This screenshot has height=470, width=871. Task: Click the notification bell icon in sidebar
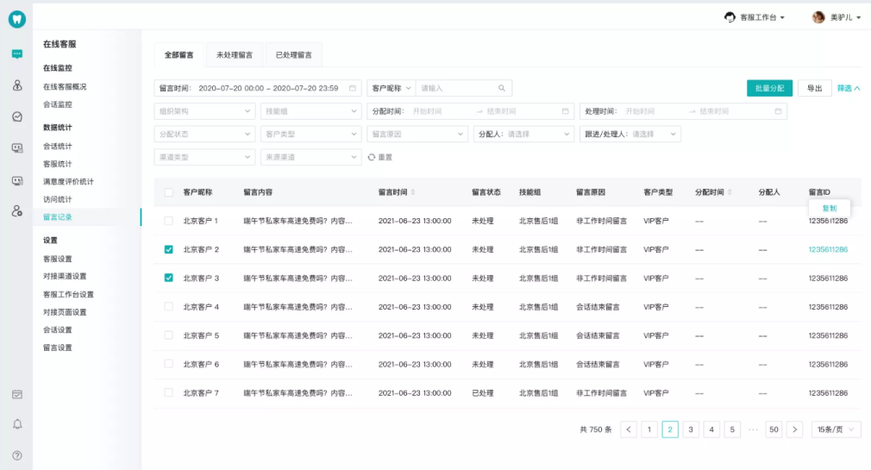(x=17, y=424)
